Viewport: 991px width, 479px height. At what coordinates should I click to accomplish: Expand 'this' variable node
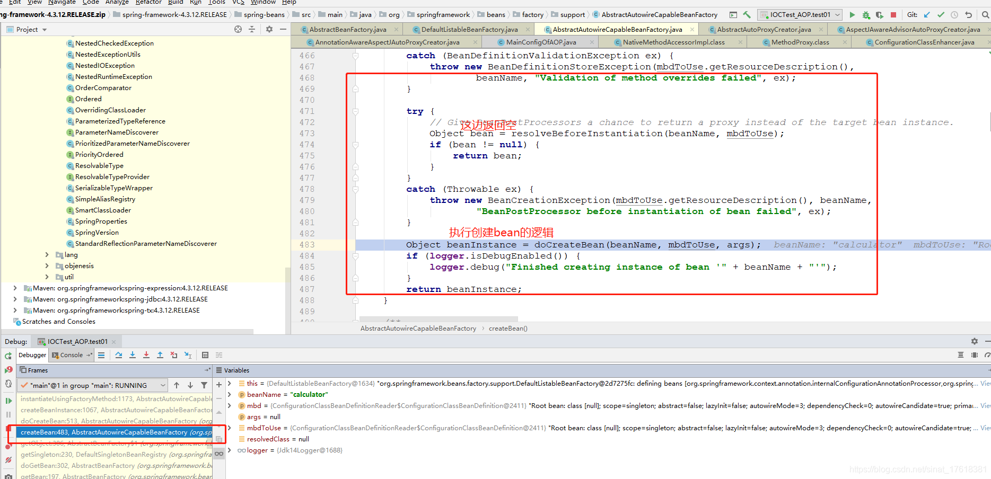(x=230, y=383)
